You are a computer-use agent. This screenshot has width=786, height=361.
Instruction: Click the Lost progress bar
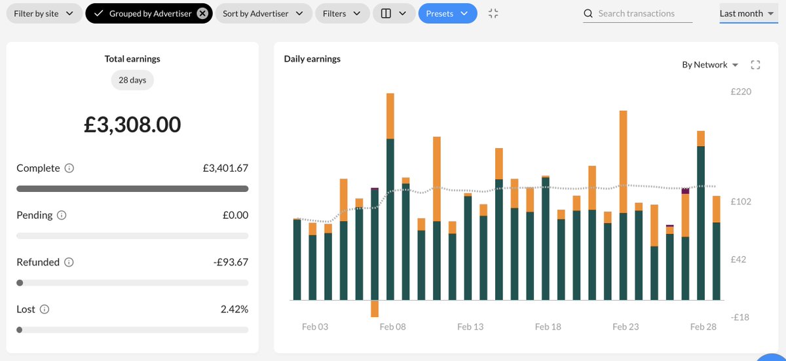(x=132, y=330)
